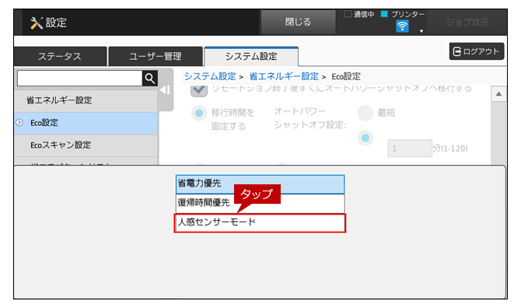
Task: Click the settings wrench icon
Action: pyautogui.click(x=37, y=23)
